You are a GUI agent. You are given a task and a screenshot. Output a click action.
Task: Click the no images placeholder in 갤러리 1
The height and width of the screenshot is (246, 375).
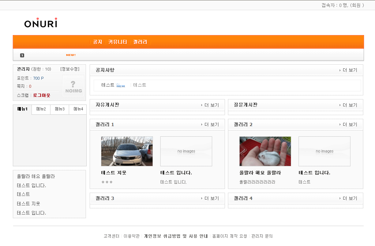pos(186,151)
